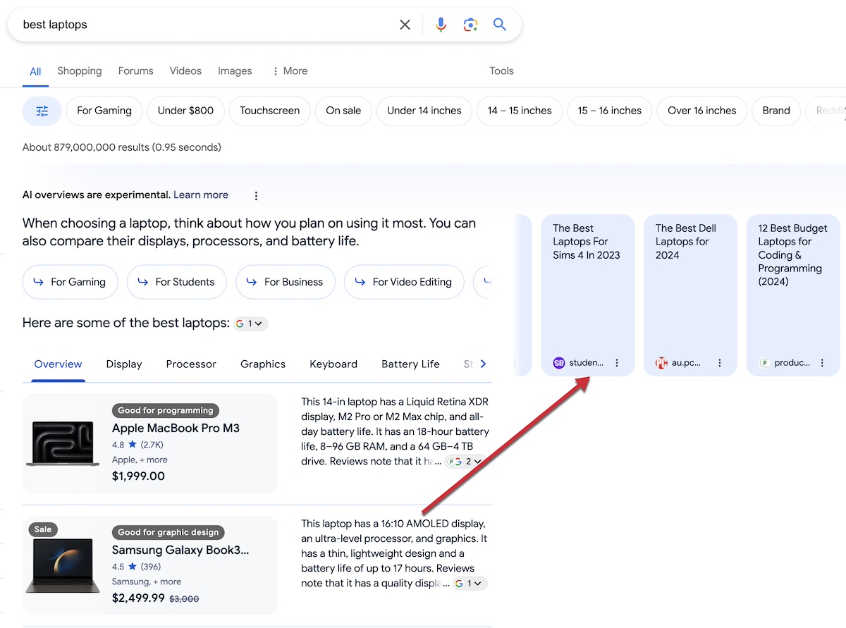
Task: Open AI overview three-dot options menu
Action: 256,195
